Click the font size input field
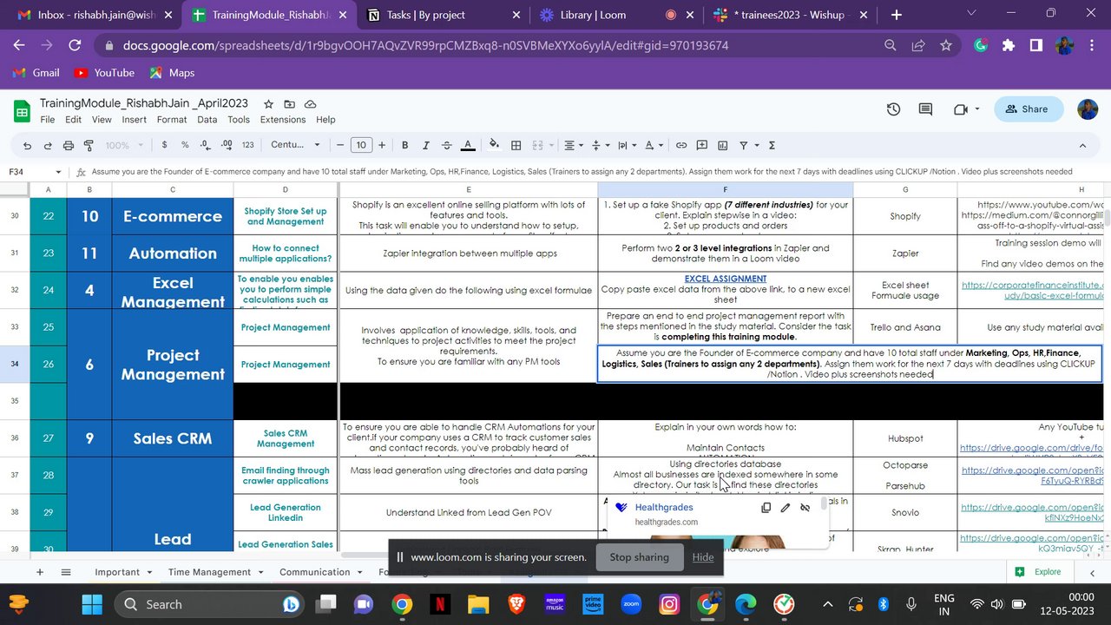Screen dimensions: 1111x625 coord(361,145)
